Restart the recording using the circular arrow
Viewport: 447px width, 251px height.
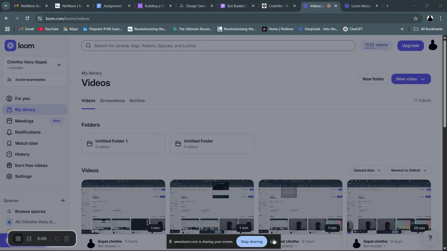[57, 239]
